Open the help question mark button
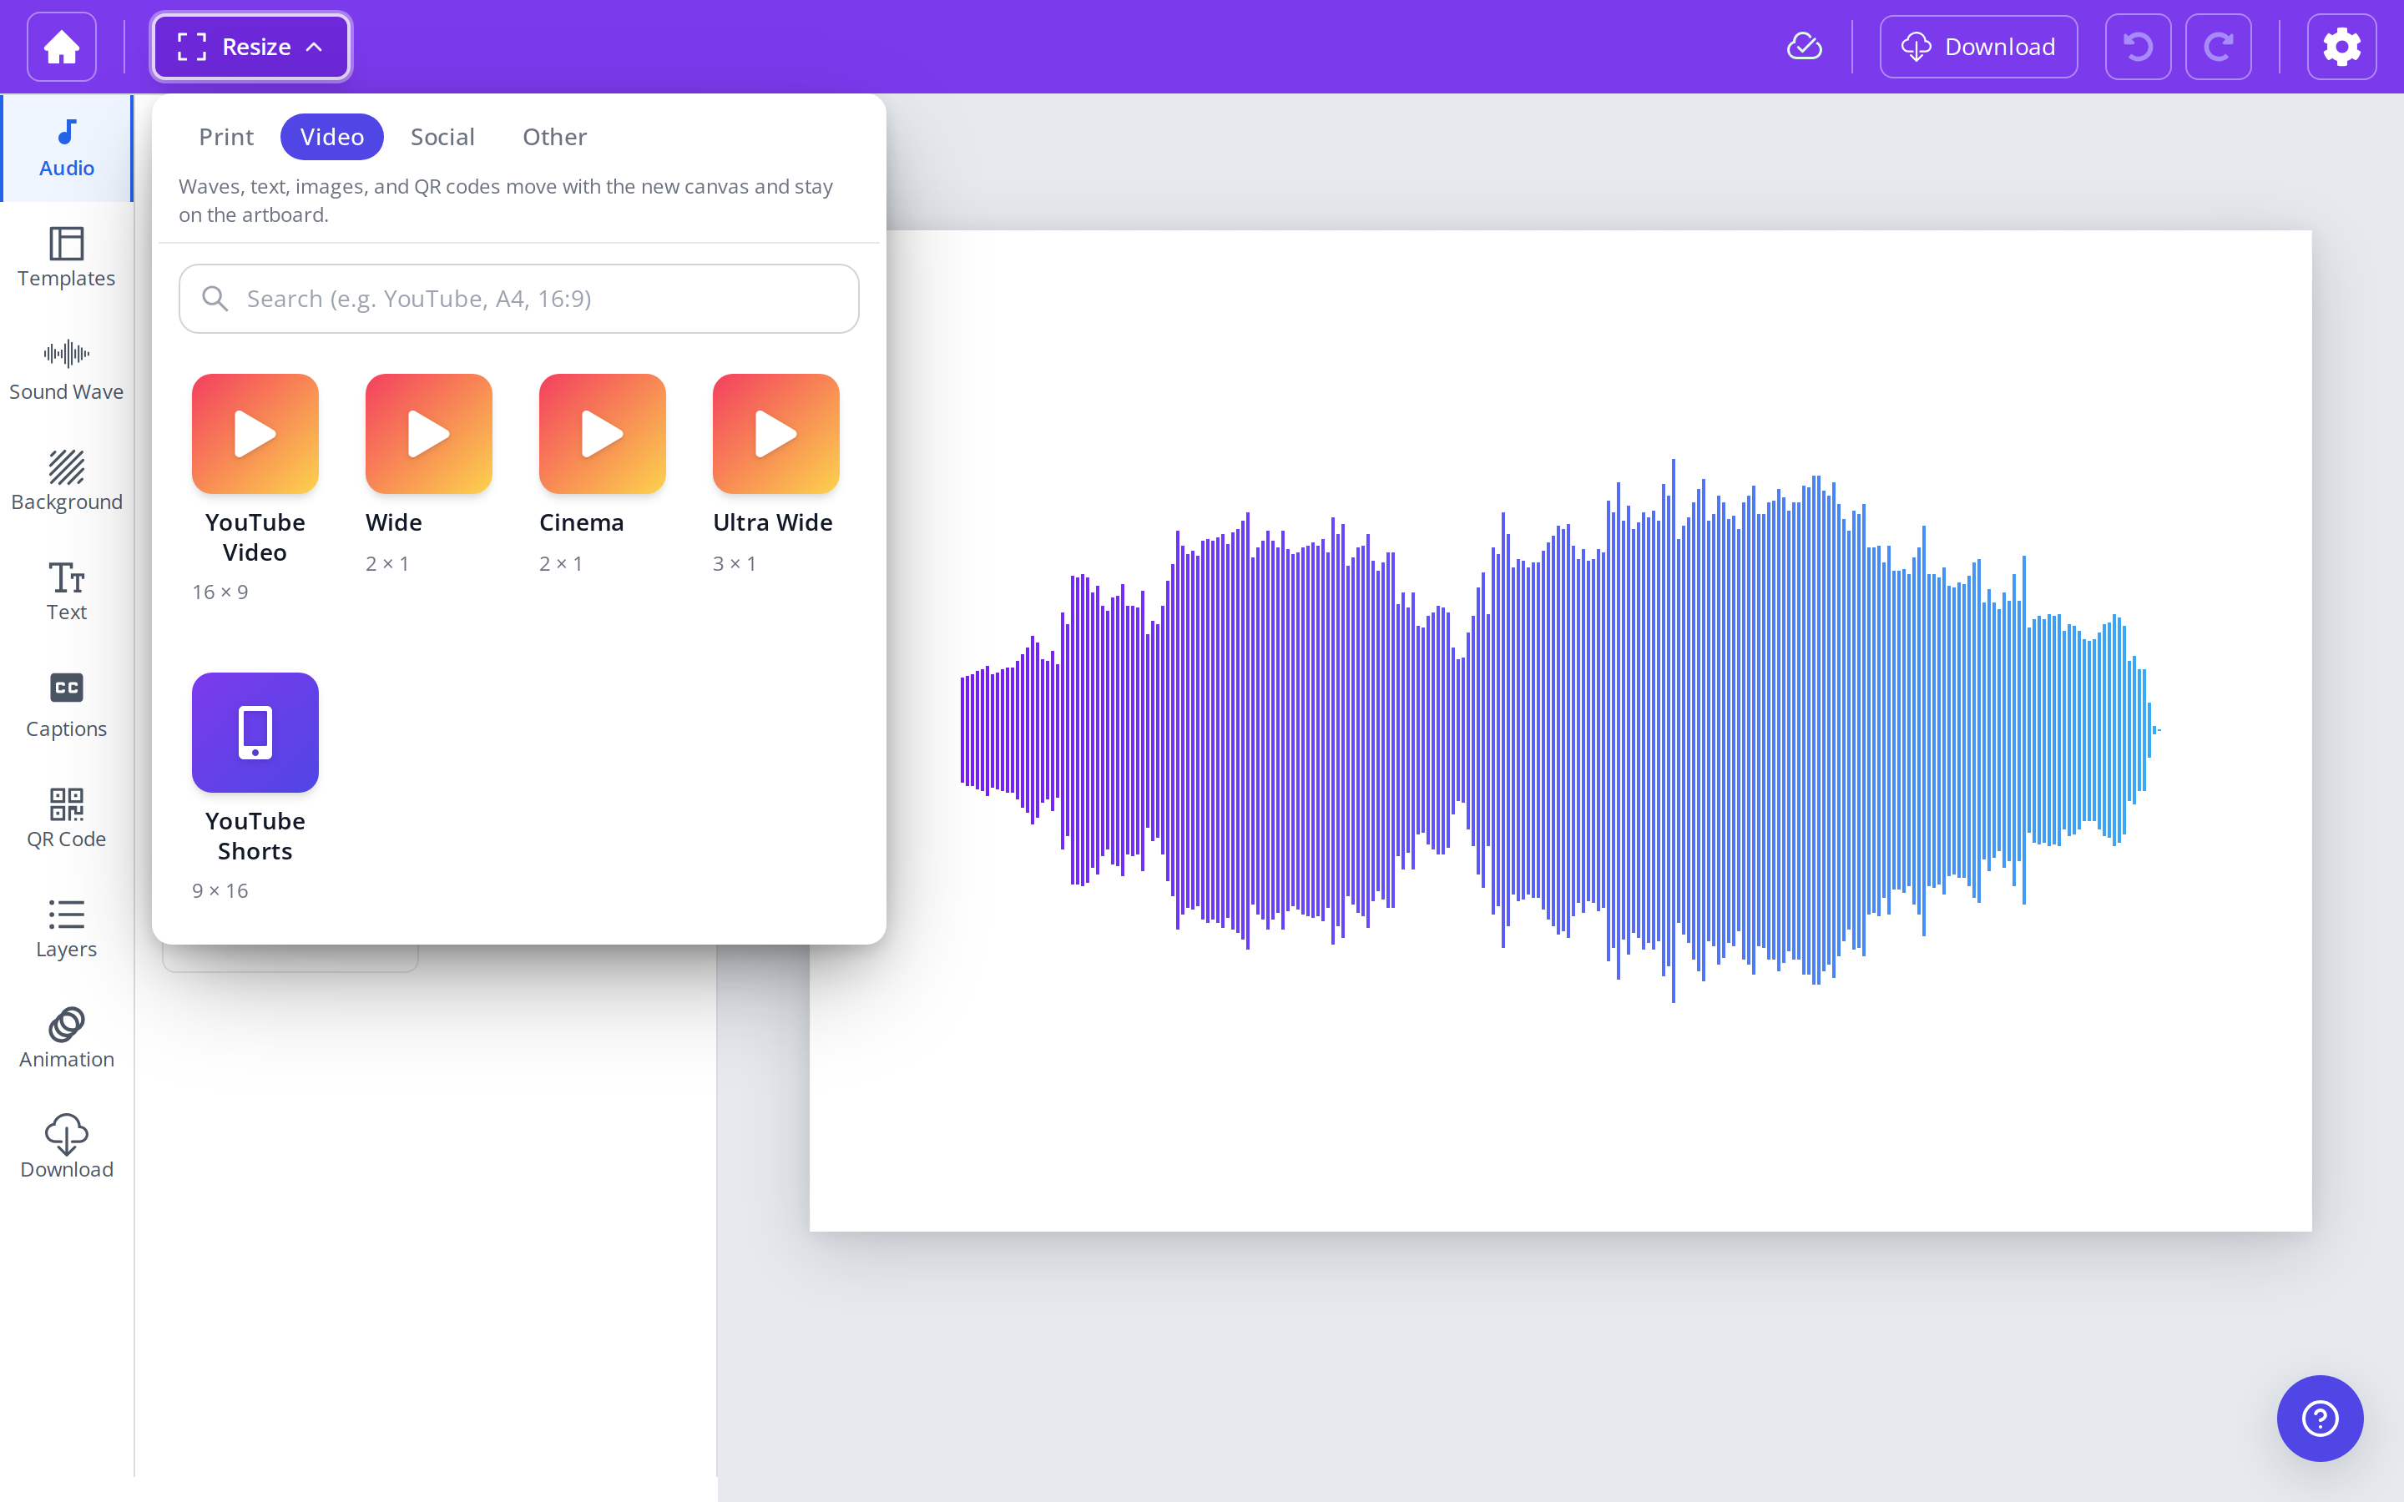The height and width of the screenshot is (1502, 2404). tap(2320, 1418)
